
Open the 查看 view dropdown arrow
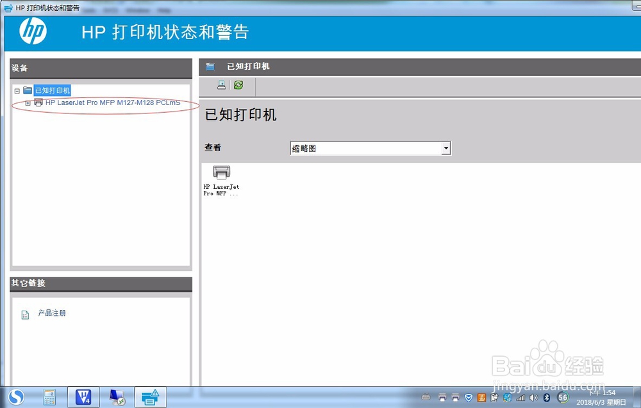(x=446, y=148)
